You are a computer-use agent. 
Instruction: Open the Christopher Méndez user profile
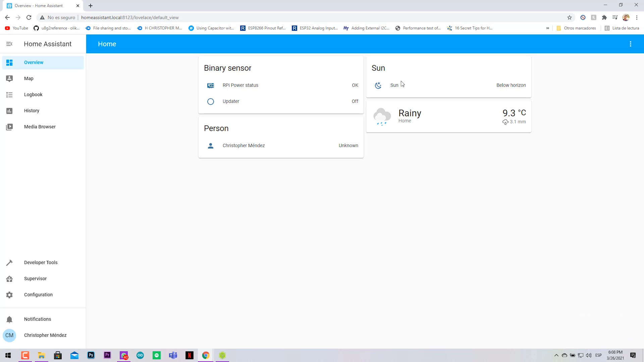click(x=45, y=335)
